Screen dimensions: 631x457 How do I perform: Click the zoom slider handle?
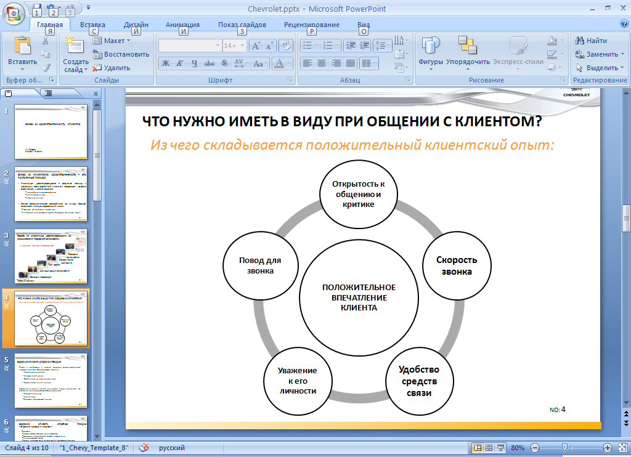(564, 448)
